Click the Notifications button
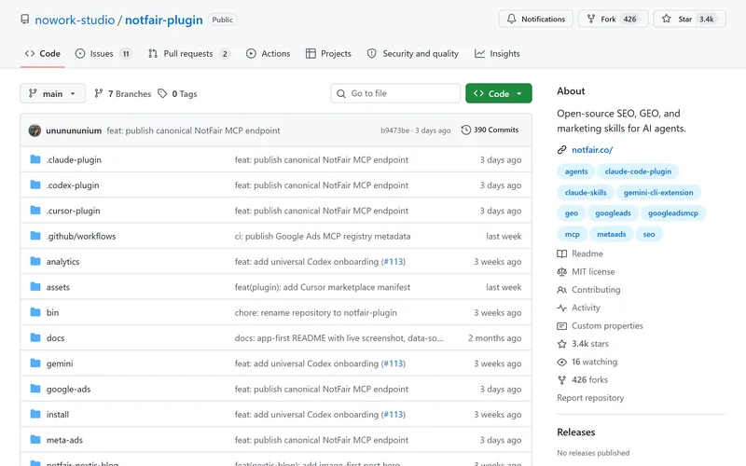Screen dimensions: 746x466 535,19
